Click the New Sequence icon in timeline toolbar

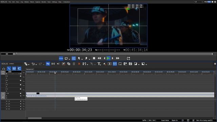point(26,64)
